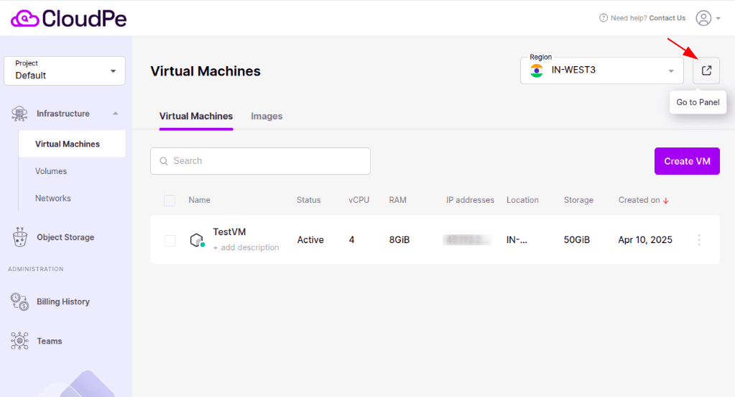Click the Contact Us link
Screen dimensions: 735x397
pos(667,18)
